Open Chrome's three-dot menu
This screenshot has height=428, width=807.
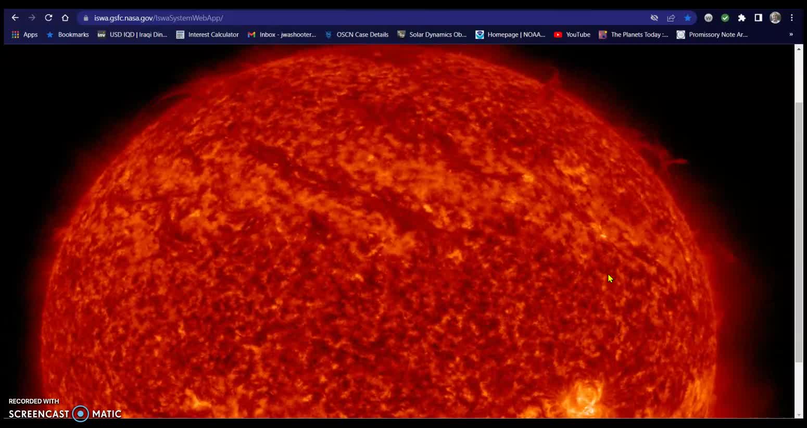pyautogui.click(x=792, y=18)
